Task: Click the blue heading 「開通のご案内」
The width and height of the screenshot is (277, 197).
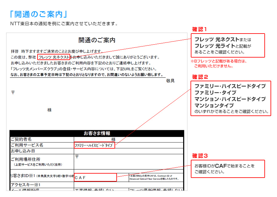Action: tap(38, 14)
